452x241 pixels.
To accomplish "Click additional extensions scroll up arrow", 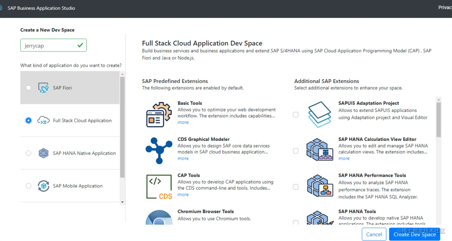I will (439, 100).
